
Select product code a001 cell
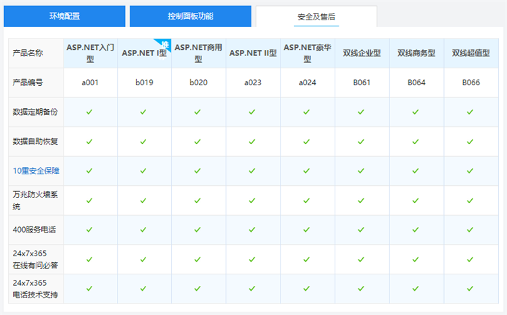(91, 82)
